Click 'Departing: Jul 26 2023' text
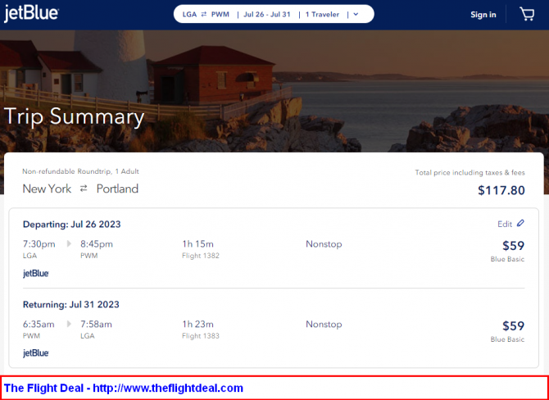549x400 pixels. pyautogui.click(x=72, y=224)
